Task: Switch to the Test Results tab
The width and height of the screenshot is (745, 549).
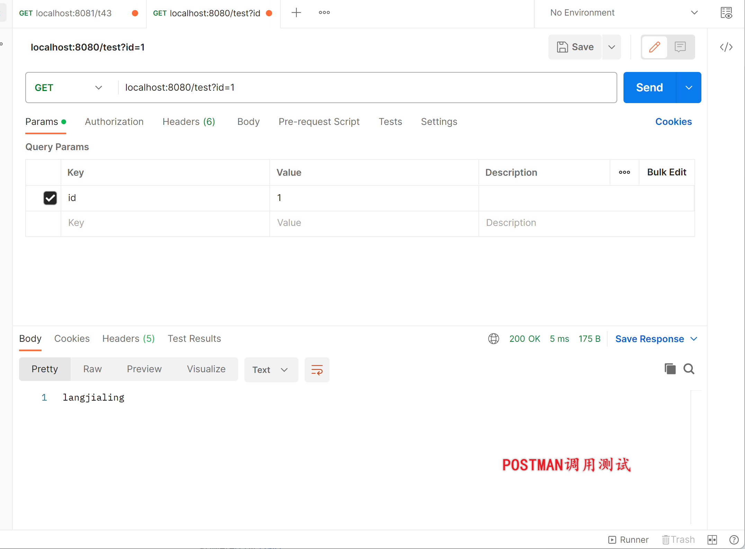Action: 194,339
